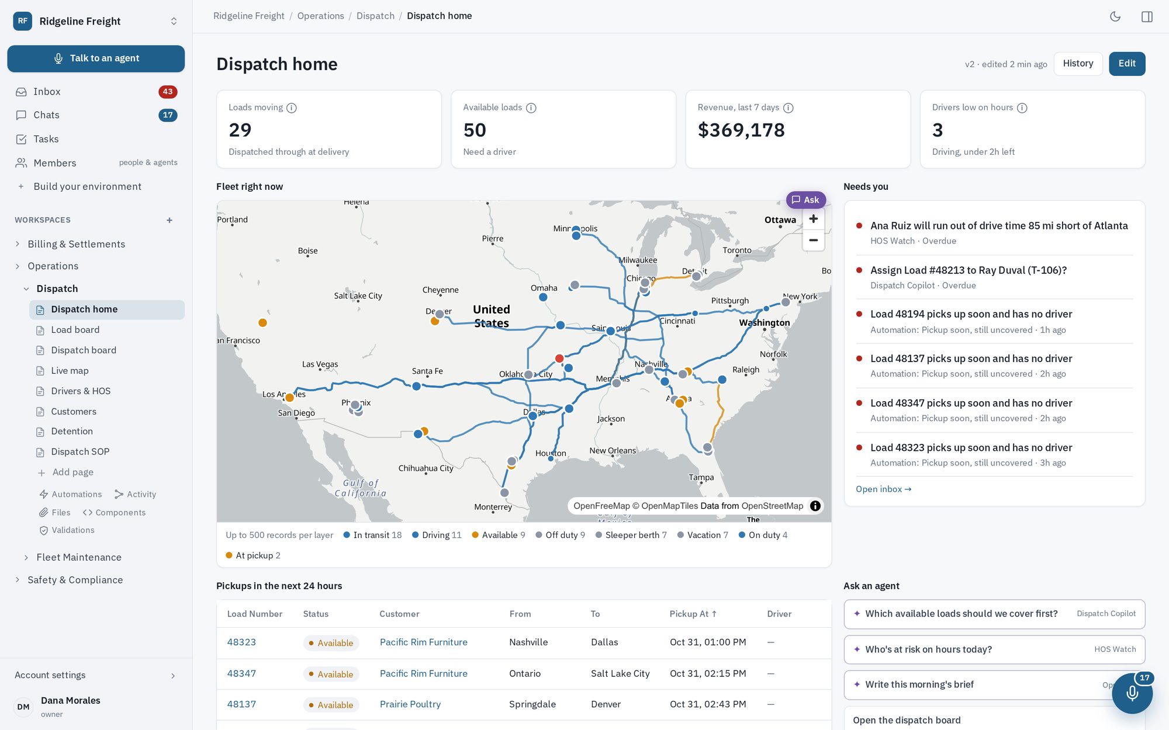
Task: Open Drivers & HOS page
Action: point(107,391)
